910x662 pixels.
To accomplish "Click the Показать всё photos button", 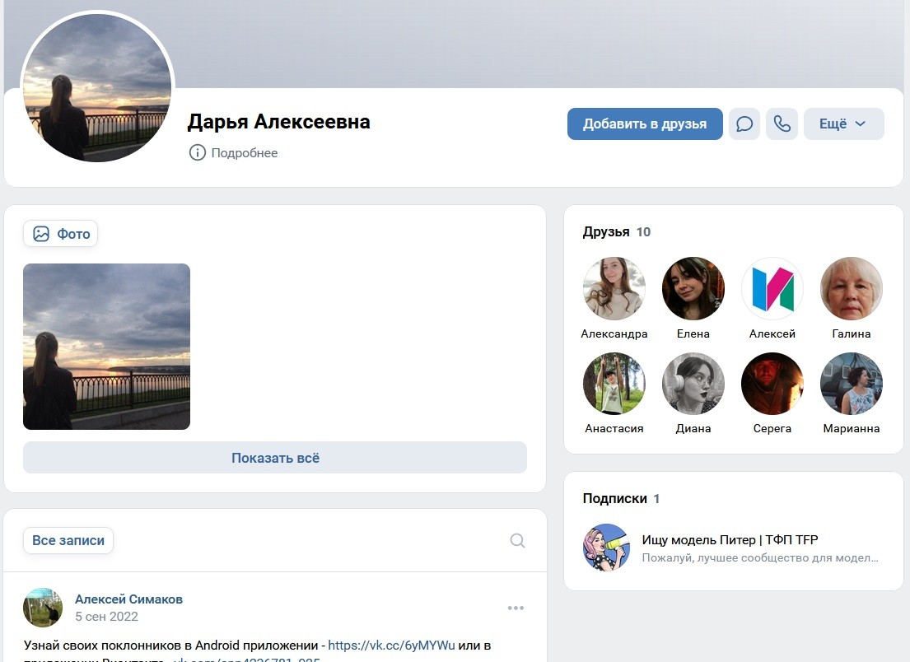I will click(275, 458).
